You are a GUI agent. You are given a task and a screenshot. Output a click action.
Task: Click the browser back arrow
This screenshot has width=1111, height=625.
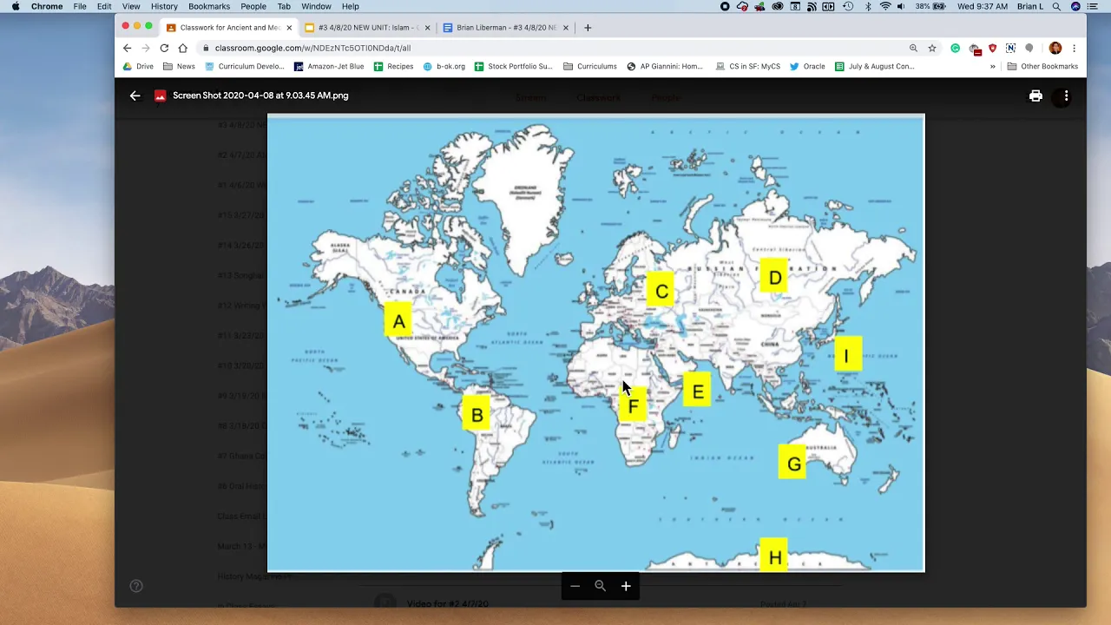tap(127, 48)
